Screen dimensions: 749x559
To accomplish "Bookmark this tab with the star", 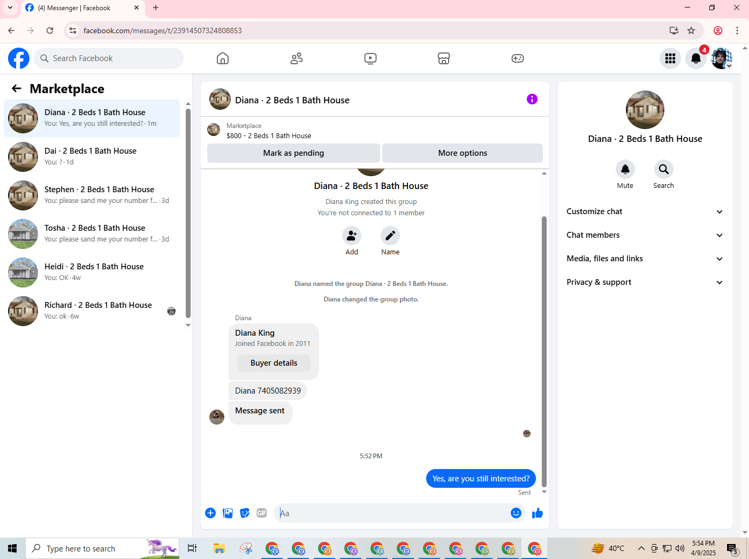I will [691, 31].
